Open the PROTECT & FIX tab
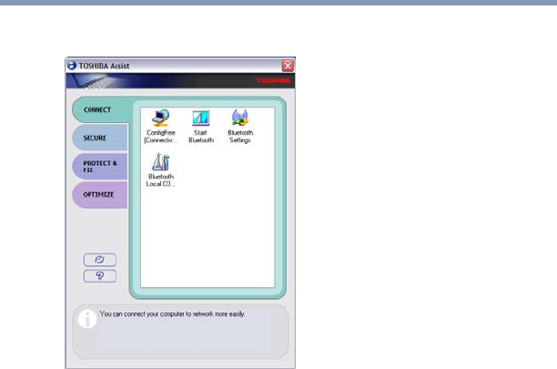The height and width of the screenshot is (369, 557). [x=100, y=167]
